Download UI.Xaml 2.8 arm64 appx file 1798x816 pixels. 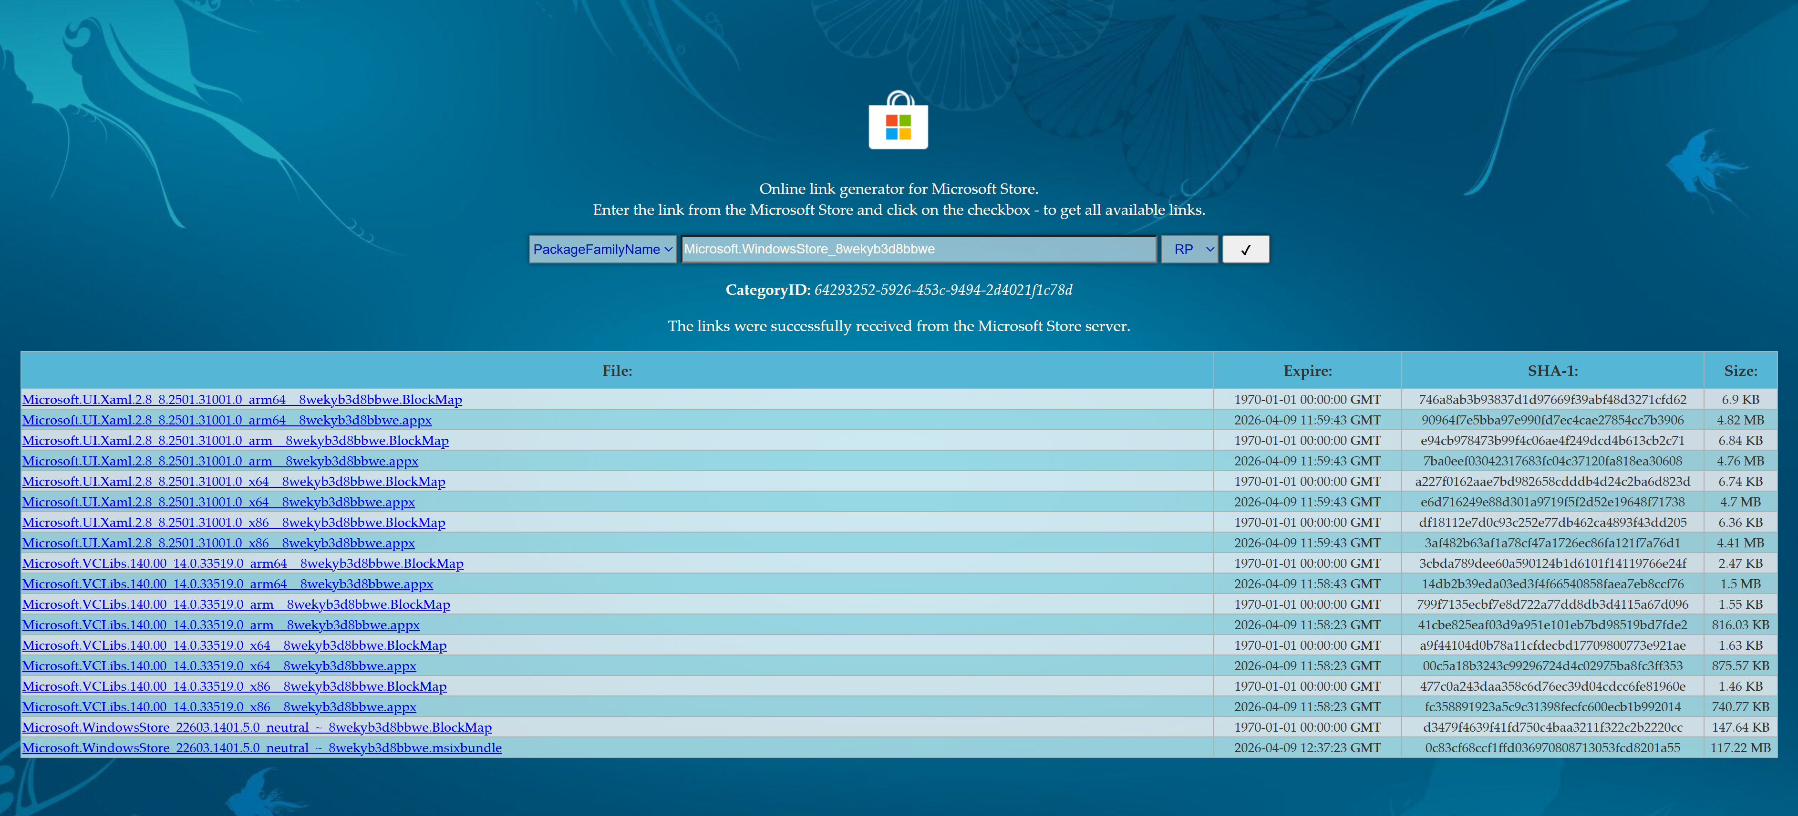pyautogui.click(x=227, y=420)
